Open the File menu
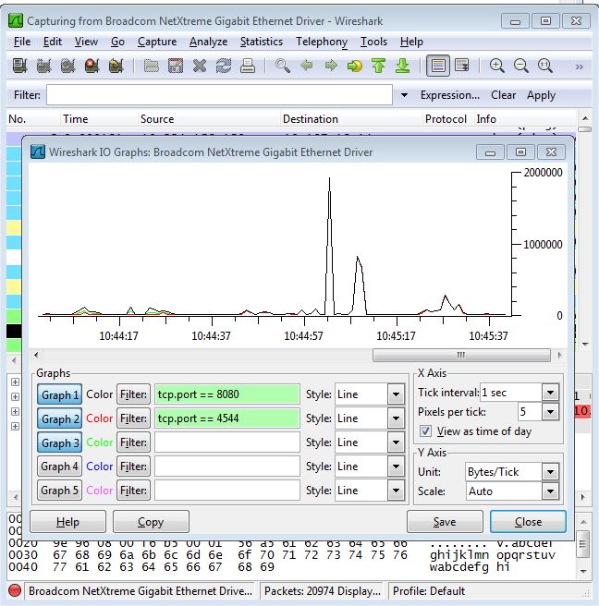This screenshot has width=599, height=606. click(22, 42)
